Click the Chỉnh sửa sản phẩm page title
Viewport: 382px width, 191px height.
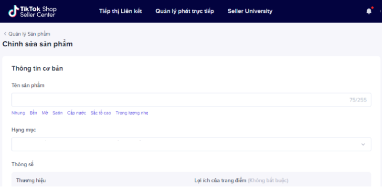tap(38, 44)
